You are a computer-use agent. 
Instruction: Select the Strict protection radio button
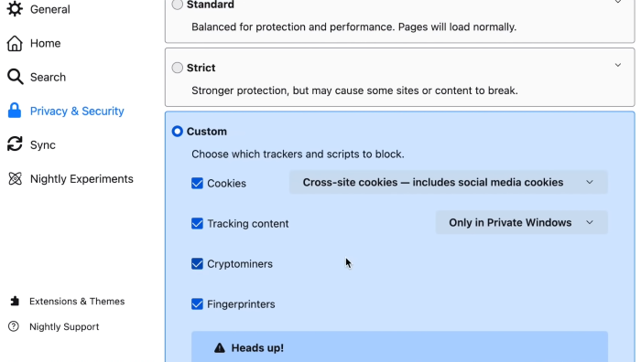tap(177, 68)
